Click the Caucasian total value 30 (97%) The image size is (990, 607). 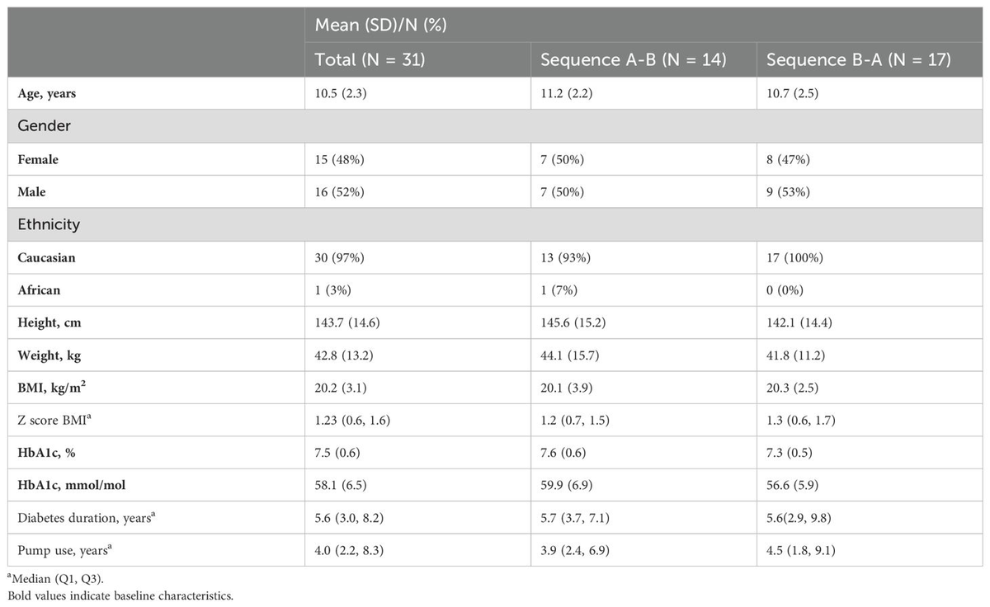[x=342, y=258]
